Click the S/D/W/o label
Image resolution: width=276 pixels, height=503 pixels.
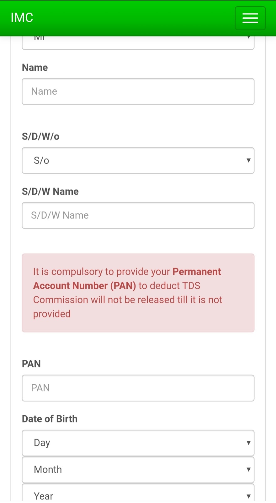(x=40, y=136)
